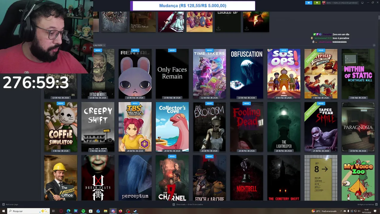Open Big Picture mode monitor icon
This screenshot has height=214, width=380.
pyautogui.click(x=362, y=3)
